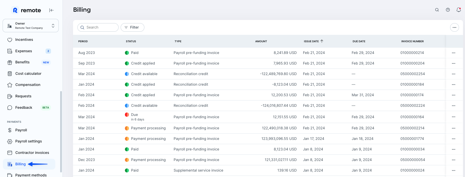Click the Feedback BETA link
The width and height of the screenshot is (465, 177).
(x=24, y=108)
